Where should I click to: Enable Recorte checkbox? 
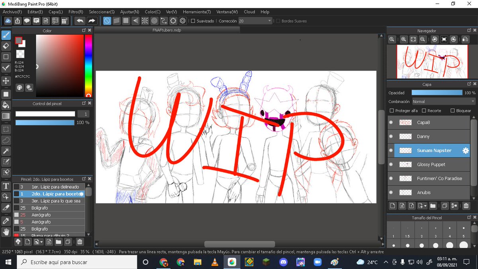[424, 111]
